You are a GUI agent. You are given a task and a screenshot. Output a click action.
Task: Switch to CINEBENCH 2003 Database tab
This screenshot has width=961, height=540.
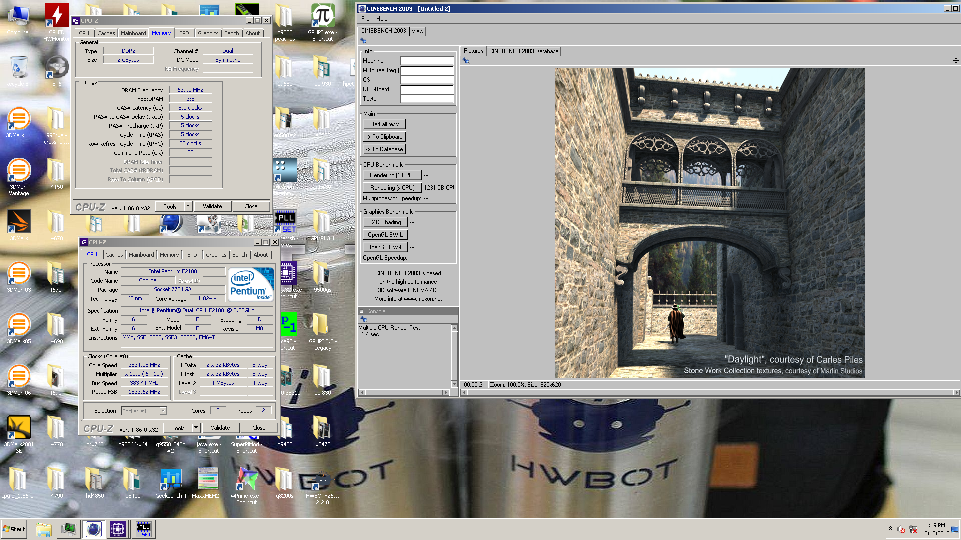[523, 51]
